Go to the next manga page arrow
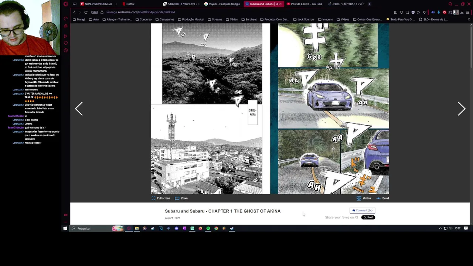 (462, 109)
